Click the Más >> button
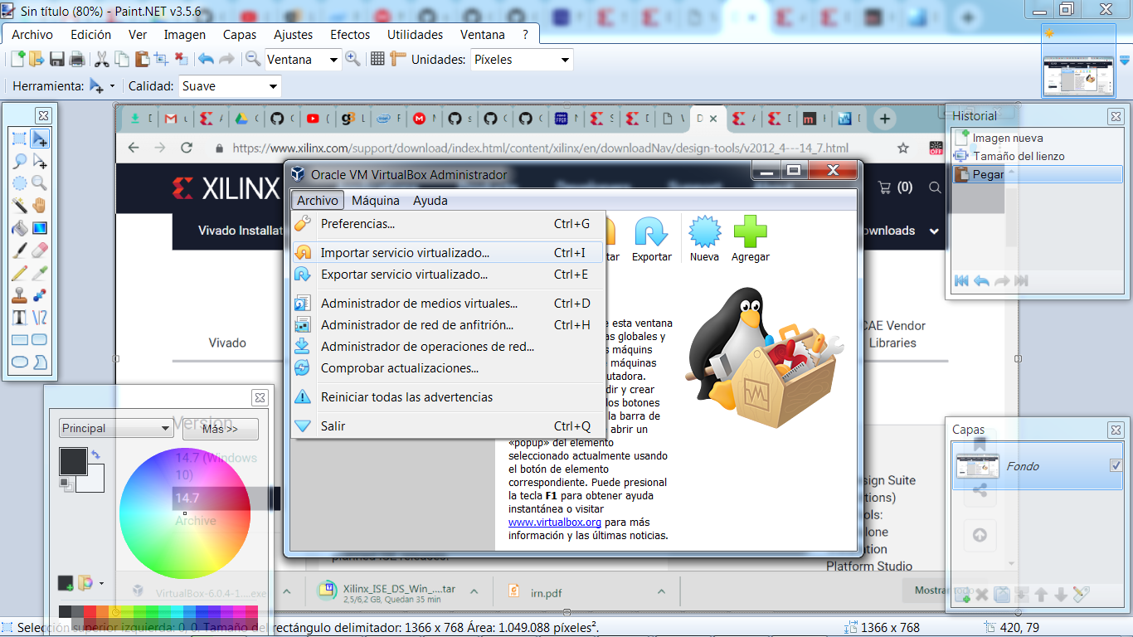 coord(220,429)
